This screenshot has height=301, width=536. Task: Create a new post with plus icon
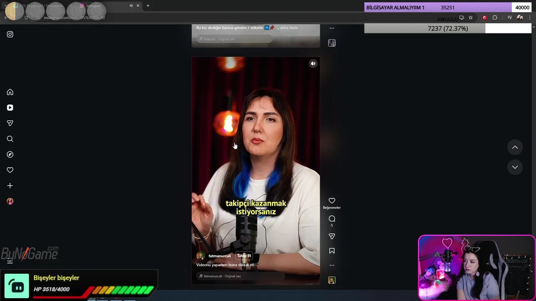10,186
